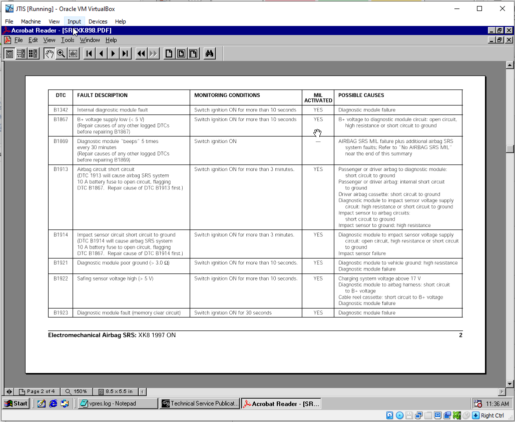Open the 8.5 x 5.5 in page layout menu

click(x=116, y=391)
